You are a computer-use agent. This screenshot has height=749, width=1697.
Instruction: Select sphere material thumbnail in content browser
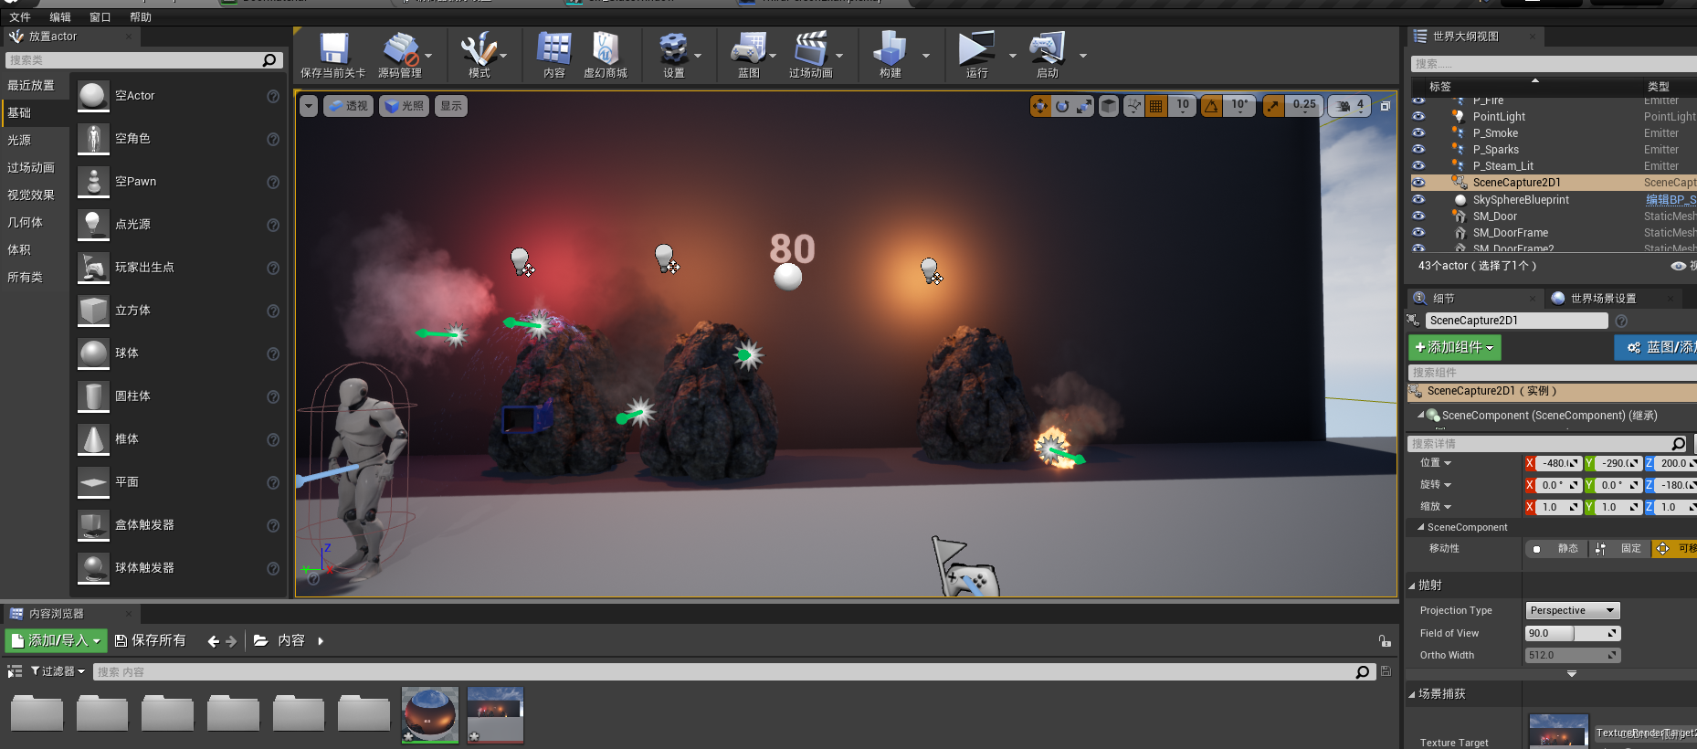pos(429,714)
